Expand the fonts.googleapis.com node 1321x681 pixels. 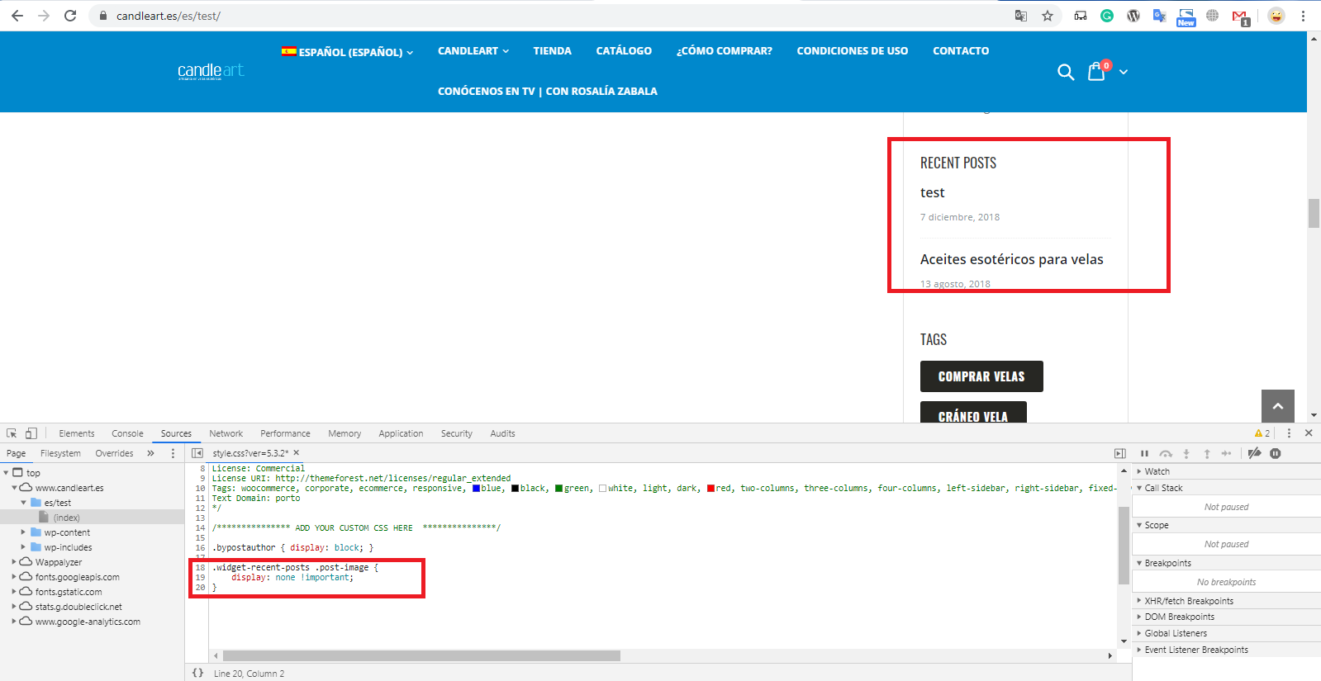(14, 577)
